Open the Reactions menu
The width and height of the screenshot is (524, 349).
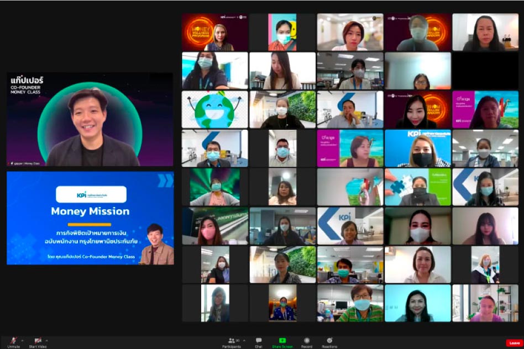point(329,341)
